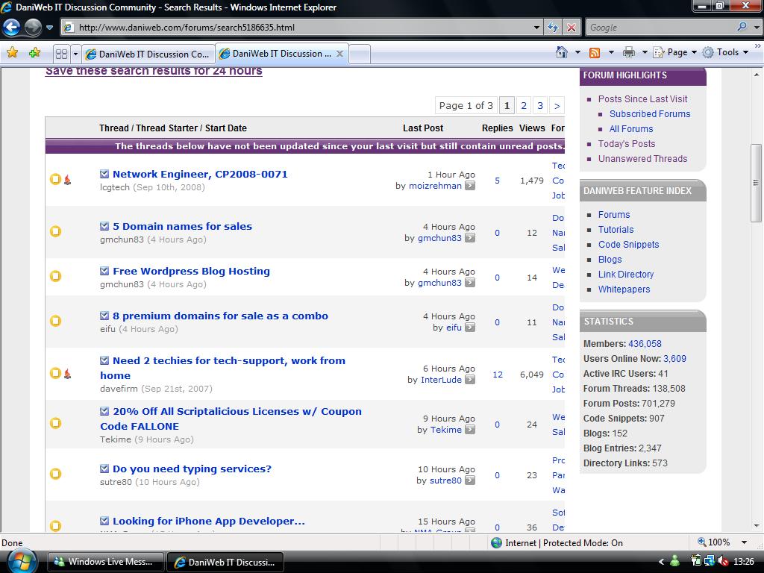Click the Home icon in the command bar
The height and width of the screenshot is (573, 764).
(x=561, y=52)
